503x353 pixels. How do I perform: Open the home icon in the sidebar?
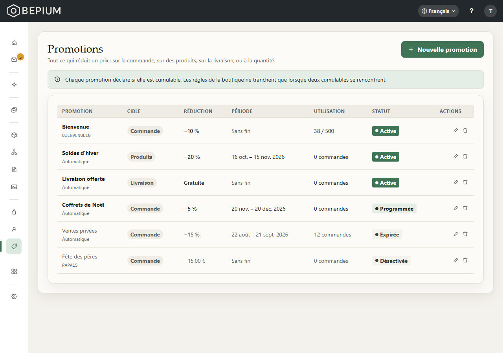point(14,43)
